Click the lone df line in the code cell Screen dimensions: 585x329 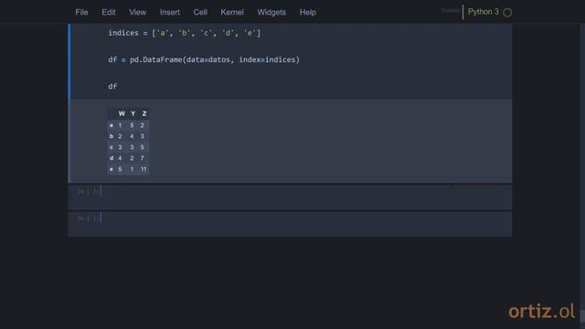click(112, 87)
